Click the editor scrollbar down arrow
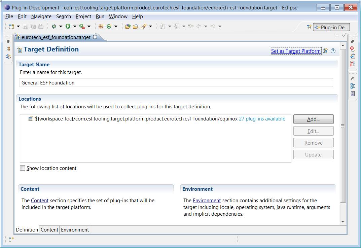Viewport: 361px width, 248px height. click(x=343, y=222)
